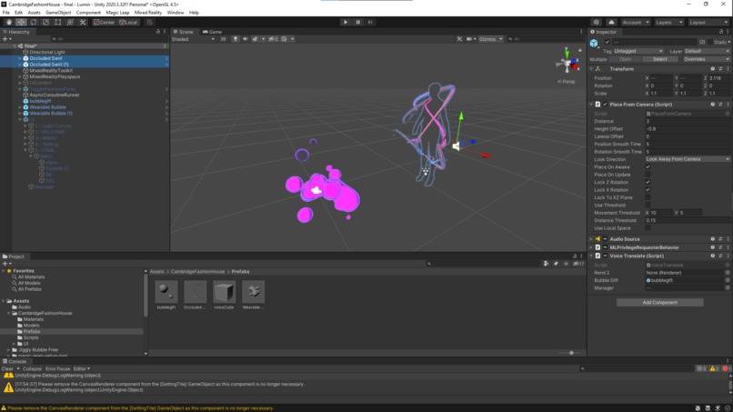Open the Magic Leap menu
Image resolution: width=733 pixels, height=412 pixels.
click(x=117, y=12)
